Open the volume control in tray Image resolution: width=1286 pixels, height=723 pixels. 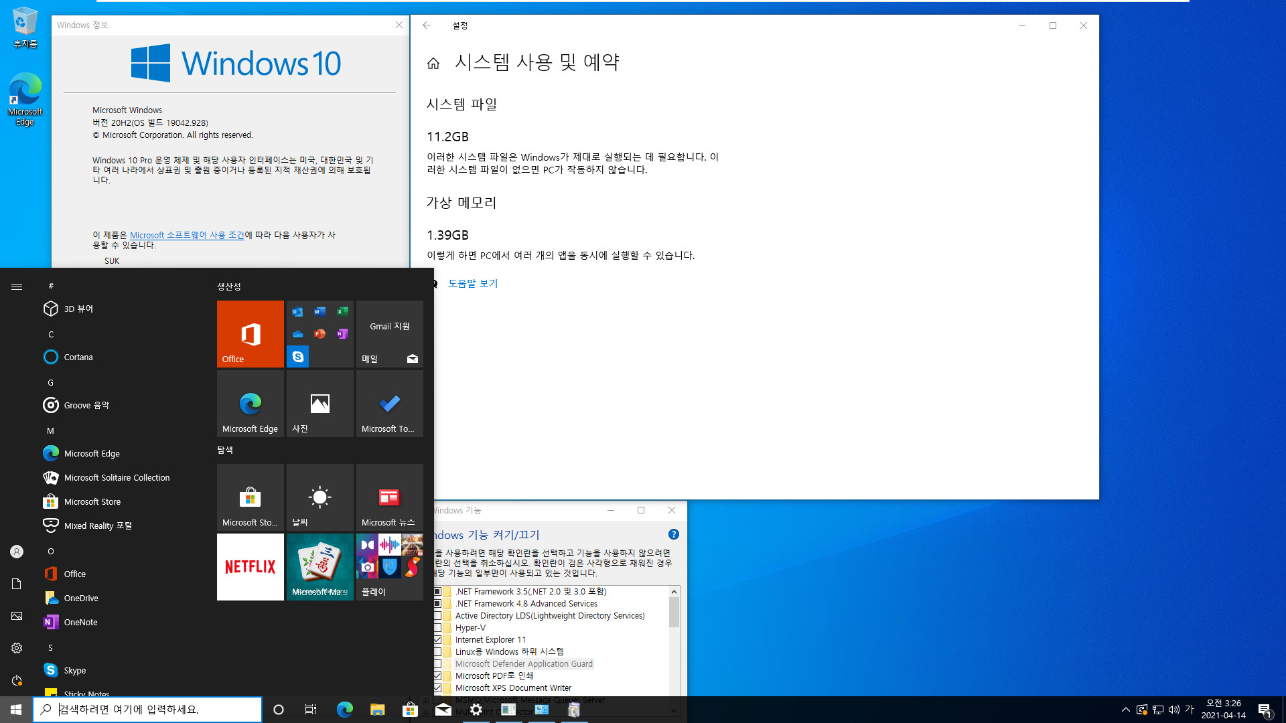click(1174, 710)
